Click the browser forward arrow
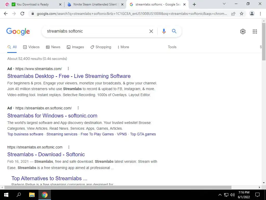This screenshot has width=266, height=200. coord(14,14)
